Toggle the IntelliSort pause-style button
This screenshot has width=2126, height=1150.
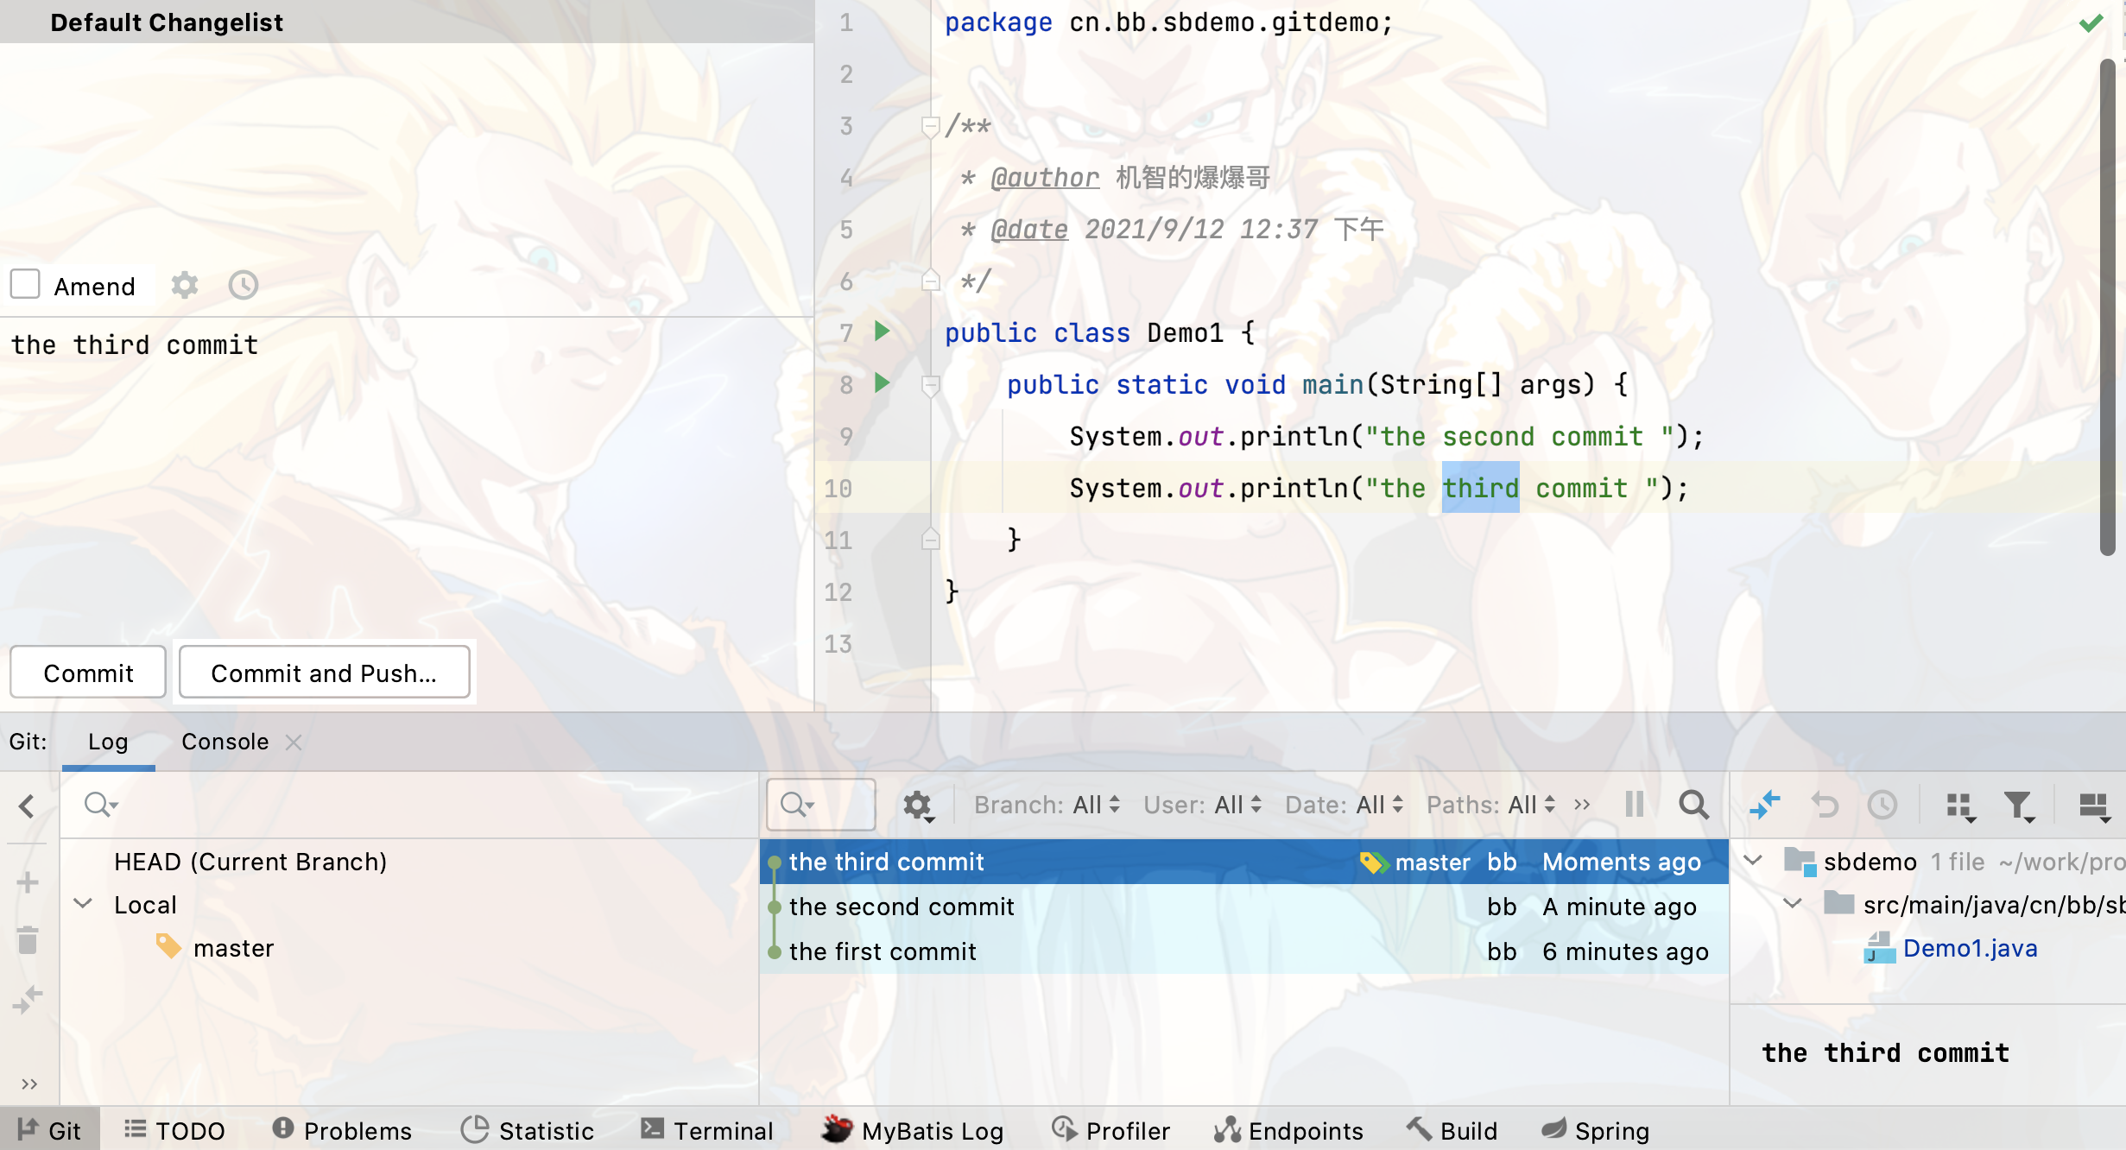point(1634,805)
